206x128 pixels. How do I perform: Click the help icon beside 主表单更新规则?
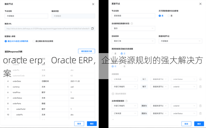(x=127, y=101)
